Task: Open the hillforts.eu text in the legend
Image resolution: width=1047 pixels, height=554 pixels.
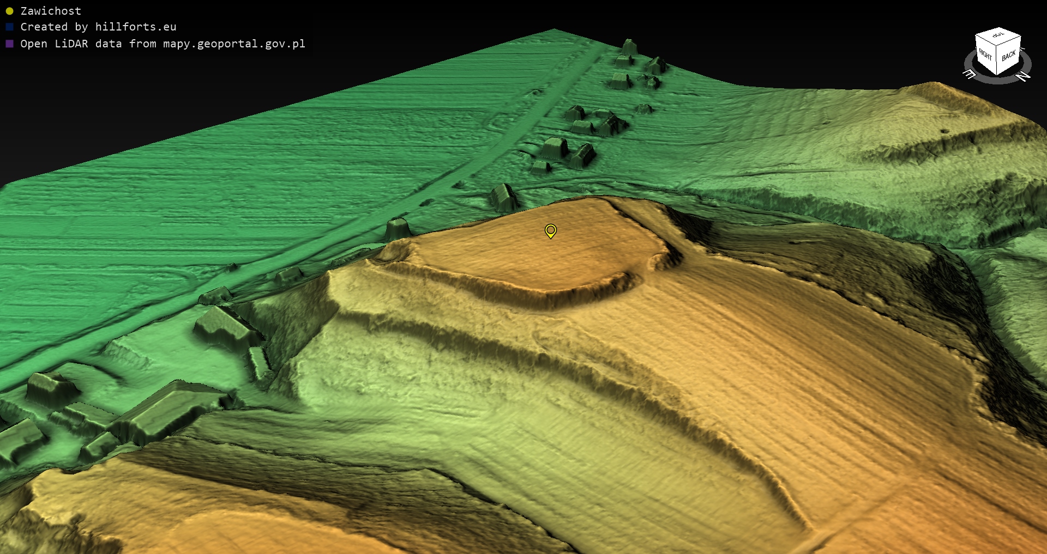Action: (x=135, y=27)
